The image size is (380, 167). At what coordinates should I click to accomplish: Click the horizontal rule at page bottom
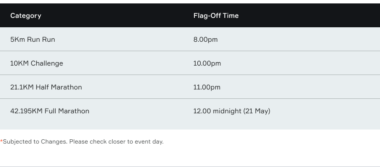tap(190, 167)
